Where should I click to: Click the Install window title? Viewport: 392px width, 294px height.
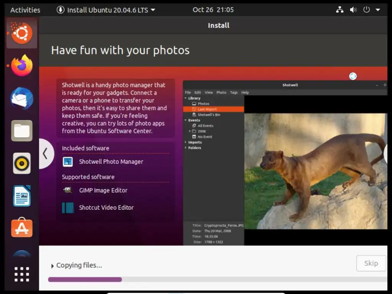(219, 26)
